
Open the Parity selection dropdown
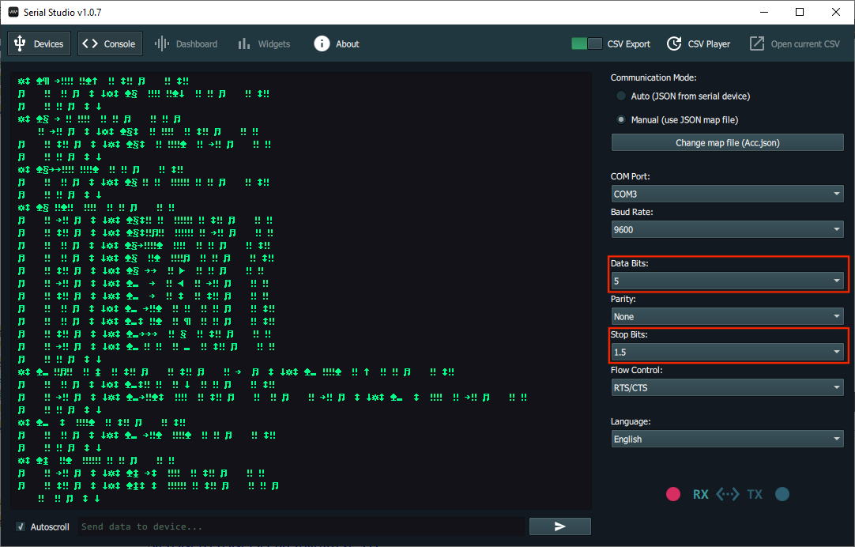(x=726, y=316)
